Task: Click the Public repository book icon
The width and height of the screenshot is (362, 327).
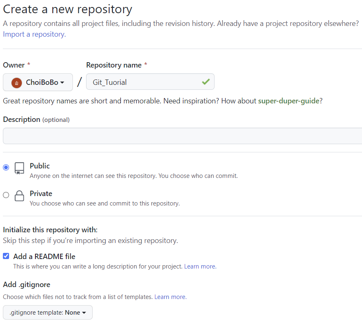Action: click(x=19, y=168)
